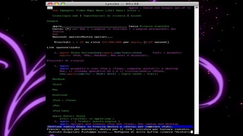Viewport: 243px width, 136px height.
Task: Click the Cerca search button
Action: (133, 26)
